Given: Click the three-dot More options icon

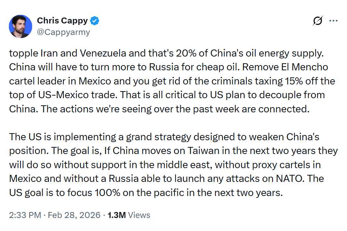Looking at the screenshot, I should point(333,21).
